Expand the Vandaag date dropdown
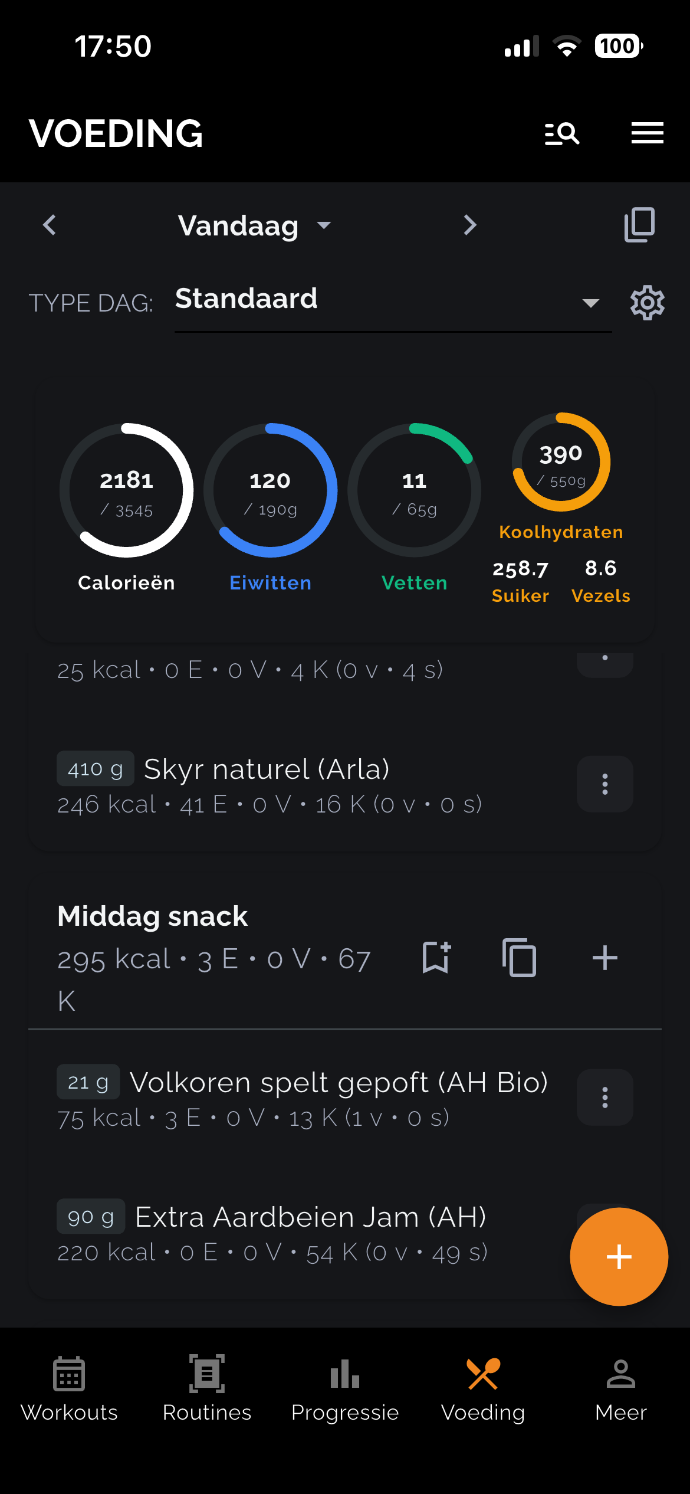Screen dimensions: 690x1494 click(255, 225)
